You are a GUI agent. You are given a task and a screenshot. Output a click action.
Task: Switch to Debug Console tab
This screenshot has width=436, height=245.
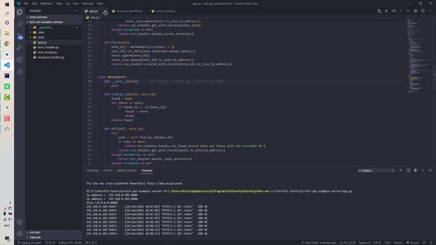click(x=127, y=171)
